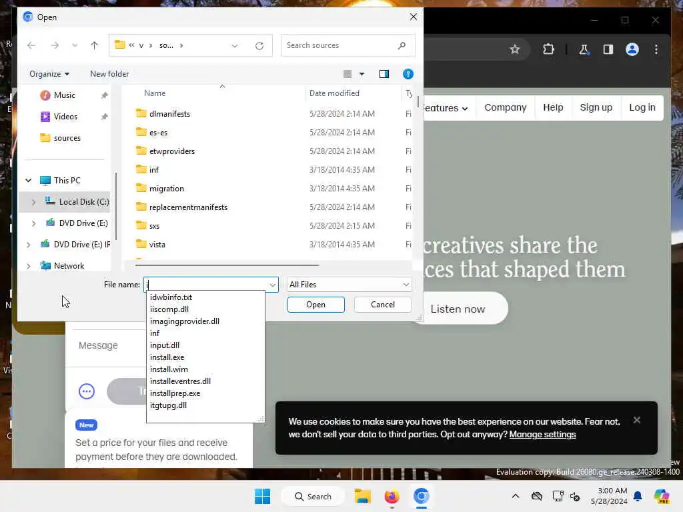The image size is (683, 512).
Task: Open Chrome three-dot menu
Action: pos(656,49)
